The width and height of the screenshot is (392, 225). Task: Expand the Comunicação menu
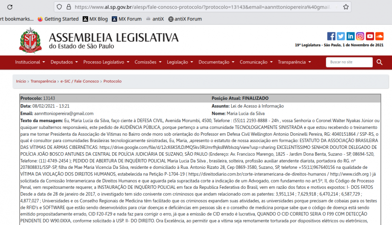256,62
